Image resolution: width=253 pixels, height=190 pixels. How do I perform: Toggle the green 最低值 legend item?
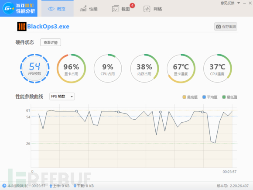point(229,97)
